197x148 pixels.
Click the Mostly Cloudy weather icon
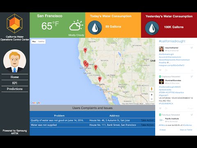(x=76, y=25)
